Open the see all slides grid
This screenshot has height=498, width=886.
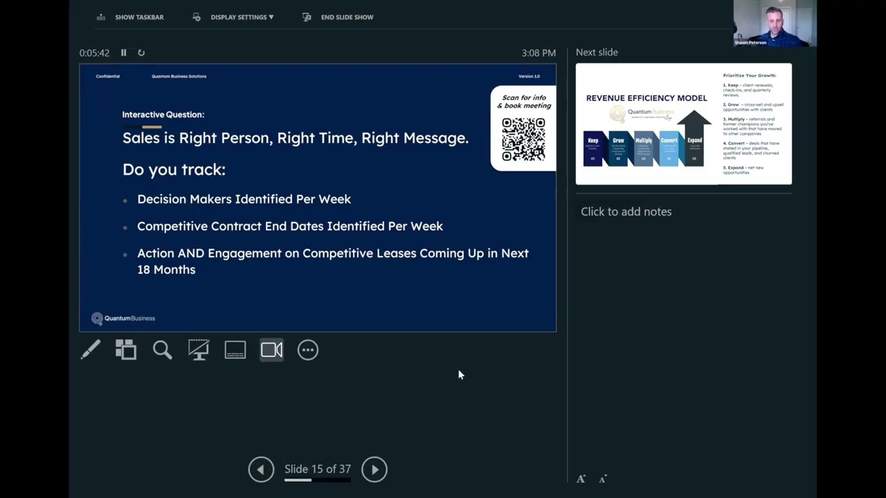pos(126,349)
